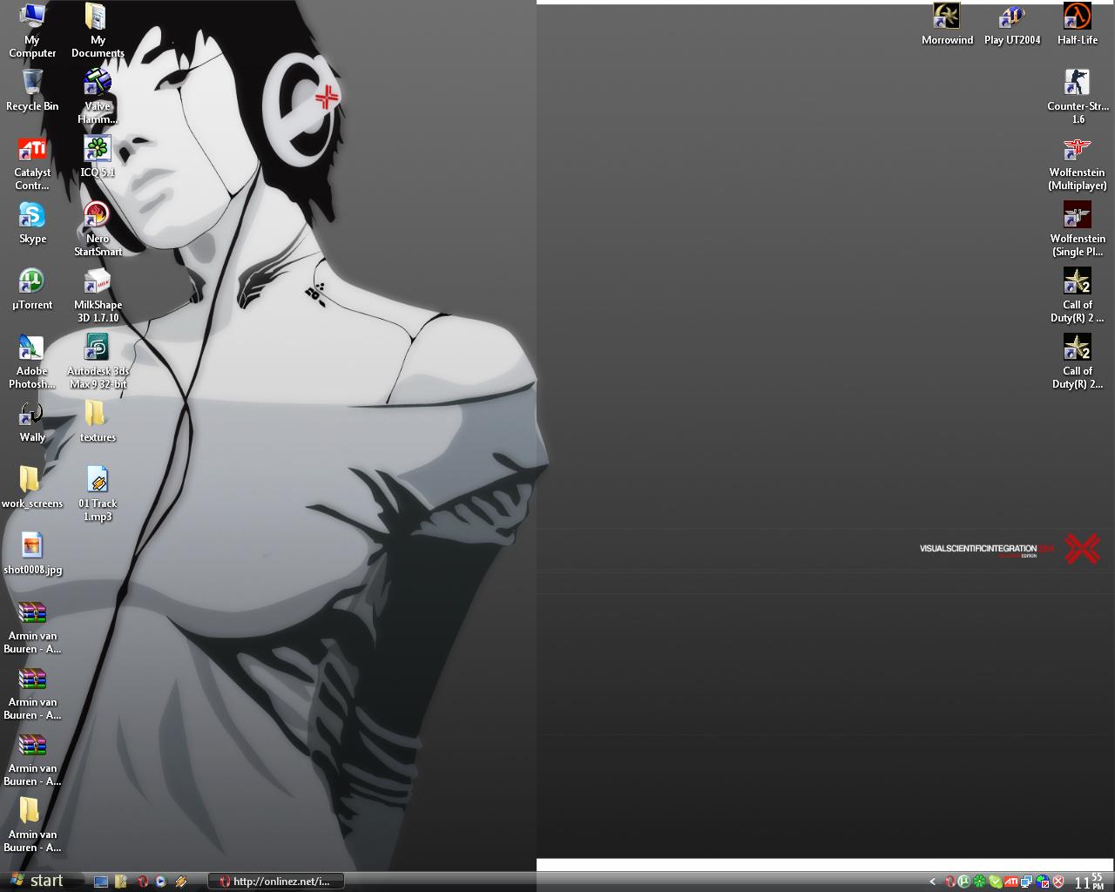The image size is (1115, 892).
Task: Launch Valve Hammer editor shortcut
Action: [98, 96]
